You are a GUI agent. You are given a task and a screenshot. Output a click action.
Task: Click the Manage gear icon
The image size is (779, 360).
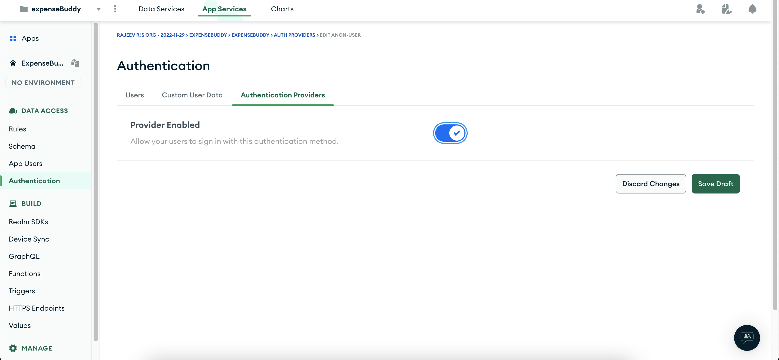(x=13, y=348)
